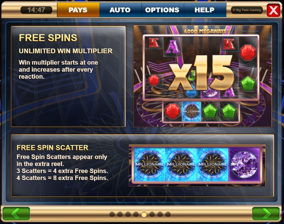Click the first Millionaire scatter symbol
Screen dimensions: 284x224
point(150,164)
